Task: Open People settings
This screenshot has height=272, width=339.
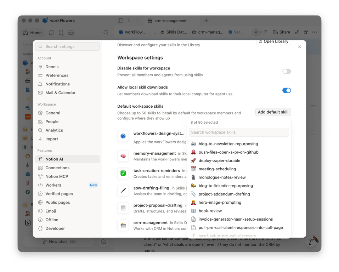Action: pyautogui.click(x=67, y=121)
